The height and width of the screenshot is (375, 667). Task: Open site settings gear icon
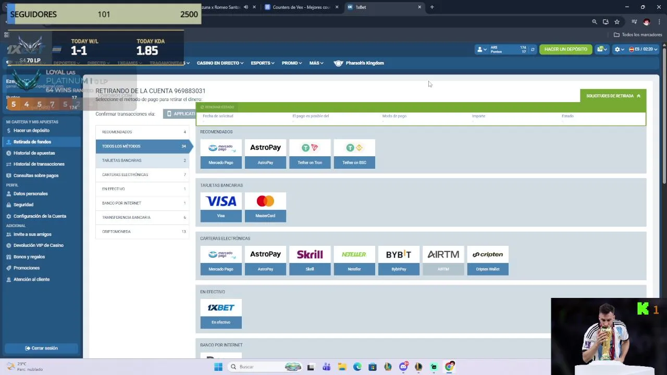[619, 49]
